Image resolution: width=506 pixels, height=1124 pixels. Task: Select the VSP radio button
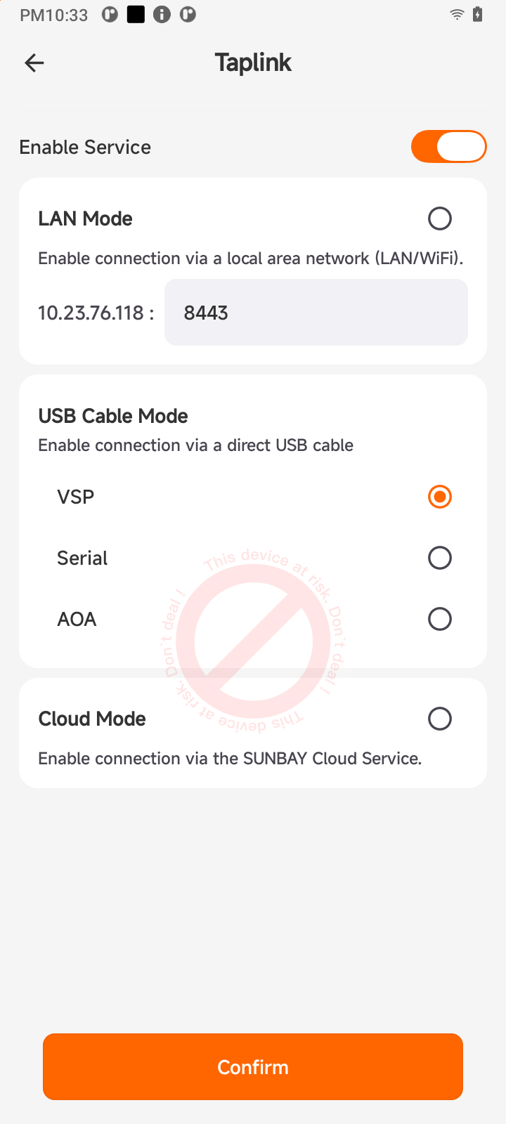pos(440,497)
